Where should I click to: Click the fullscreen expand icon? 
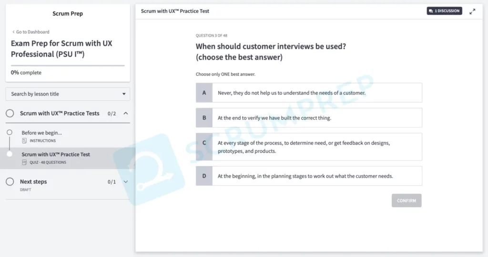tap(472, 11)
